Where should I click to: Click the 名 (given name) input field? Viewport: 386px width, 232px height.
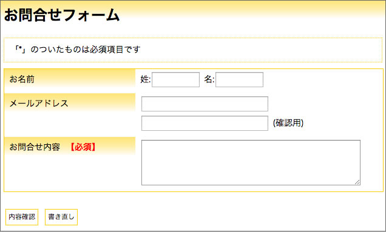pyautogui.click(x=239, y=79)
